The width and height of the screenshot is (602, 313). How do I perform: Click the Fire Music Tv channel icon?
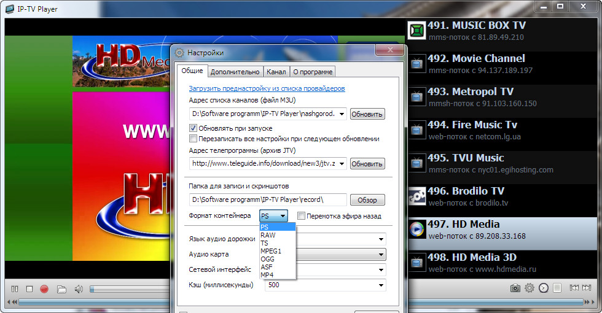coord(417,130)
